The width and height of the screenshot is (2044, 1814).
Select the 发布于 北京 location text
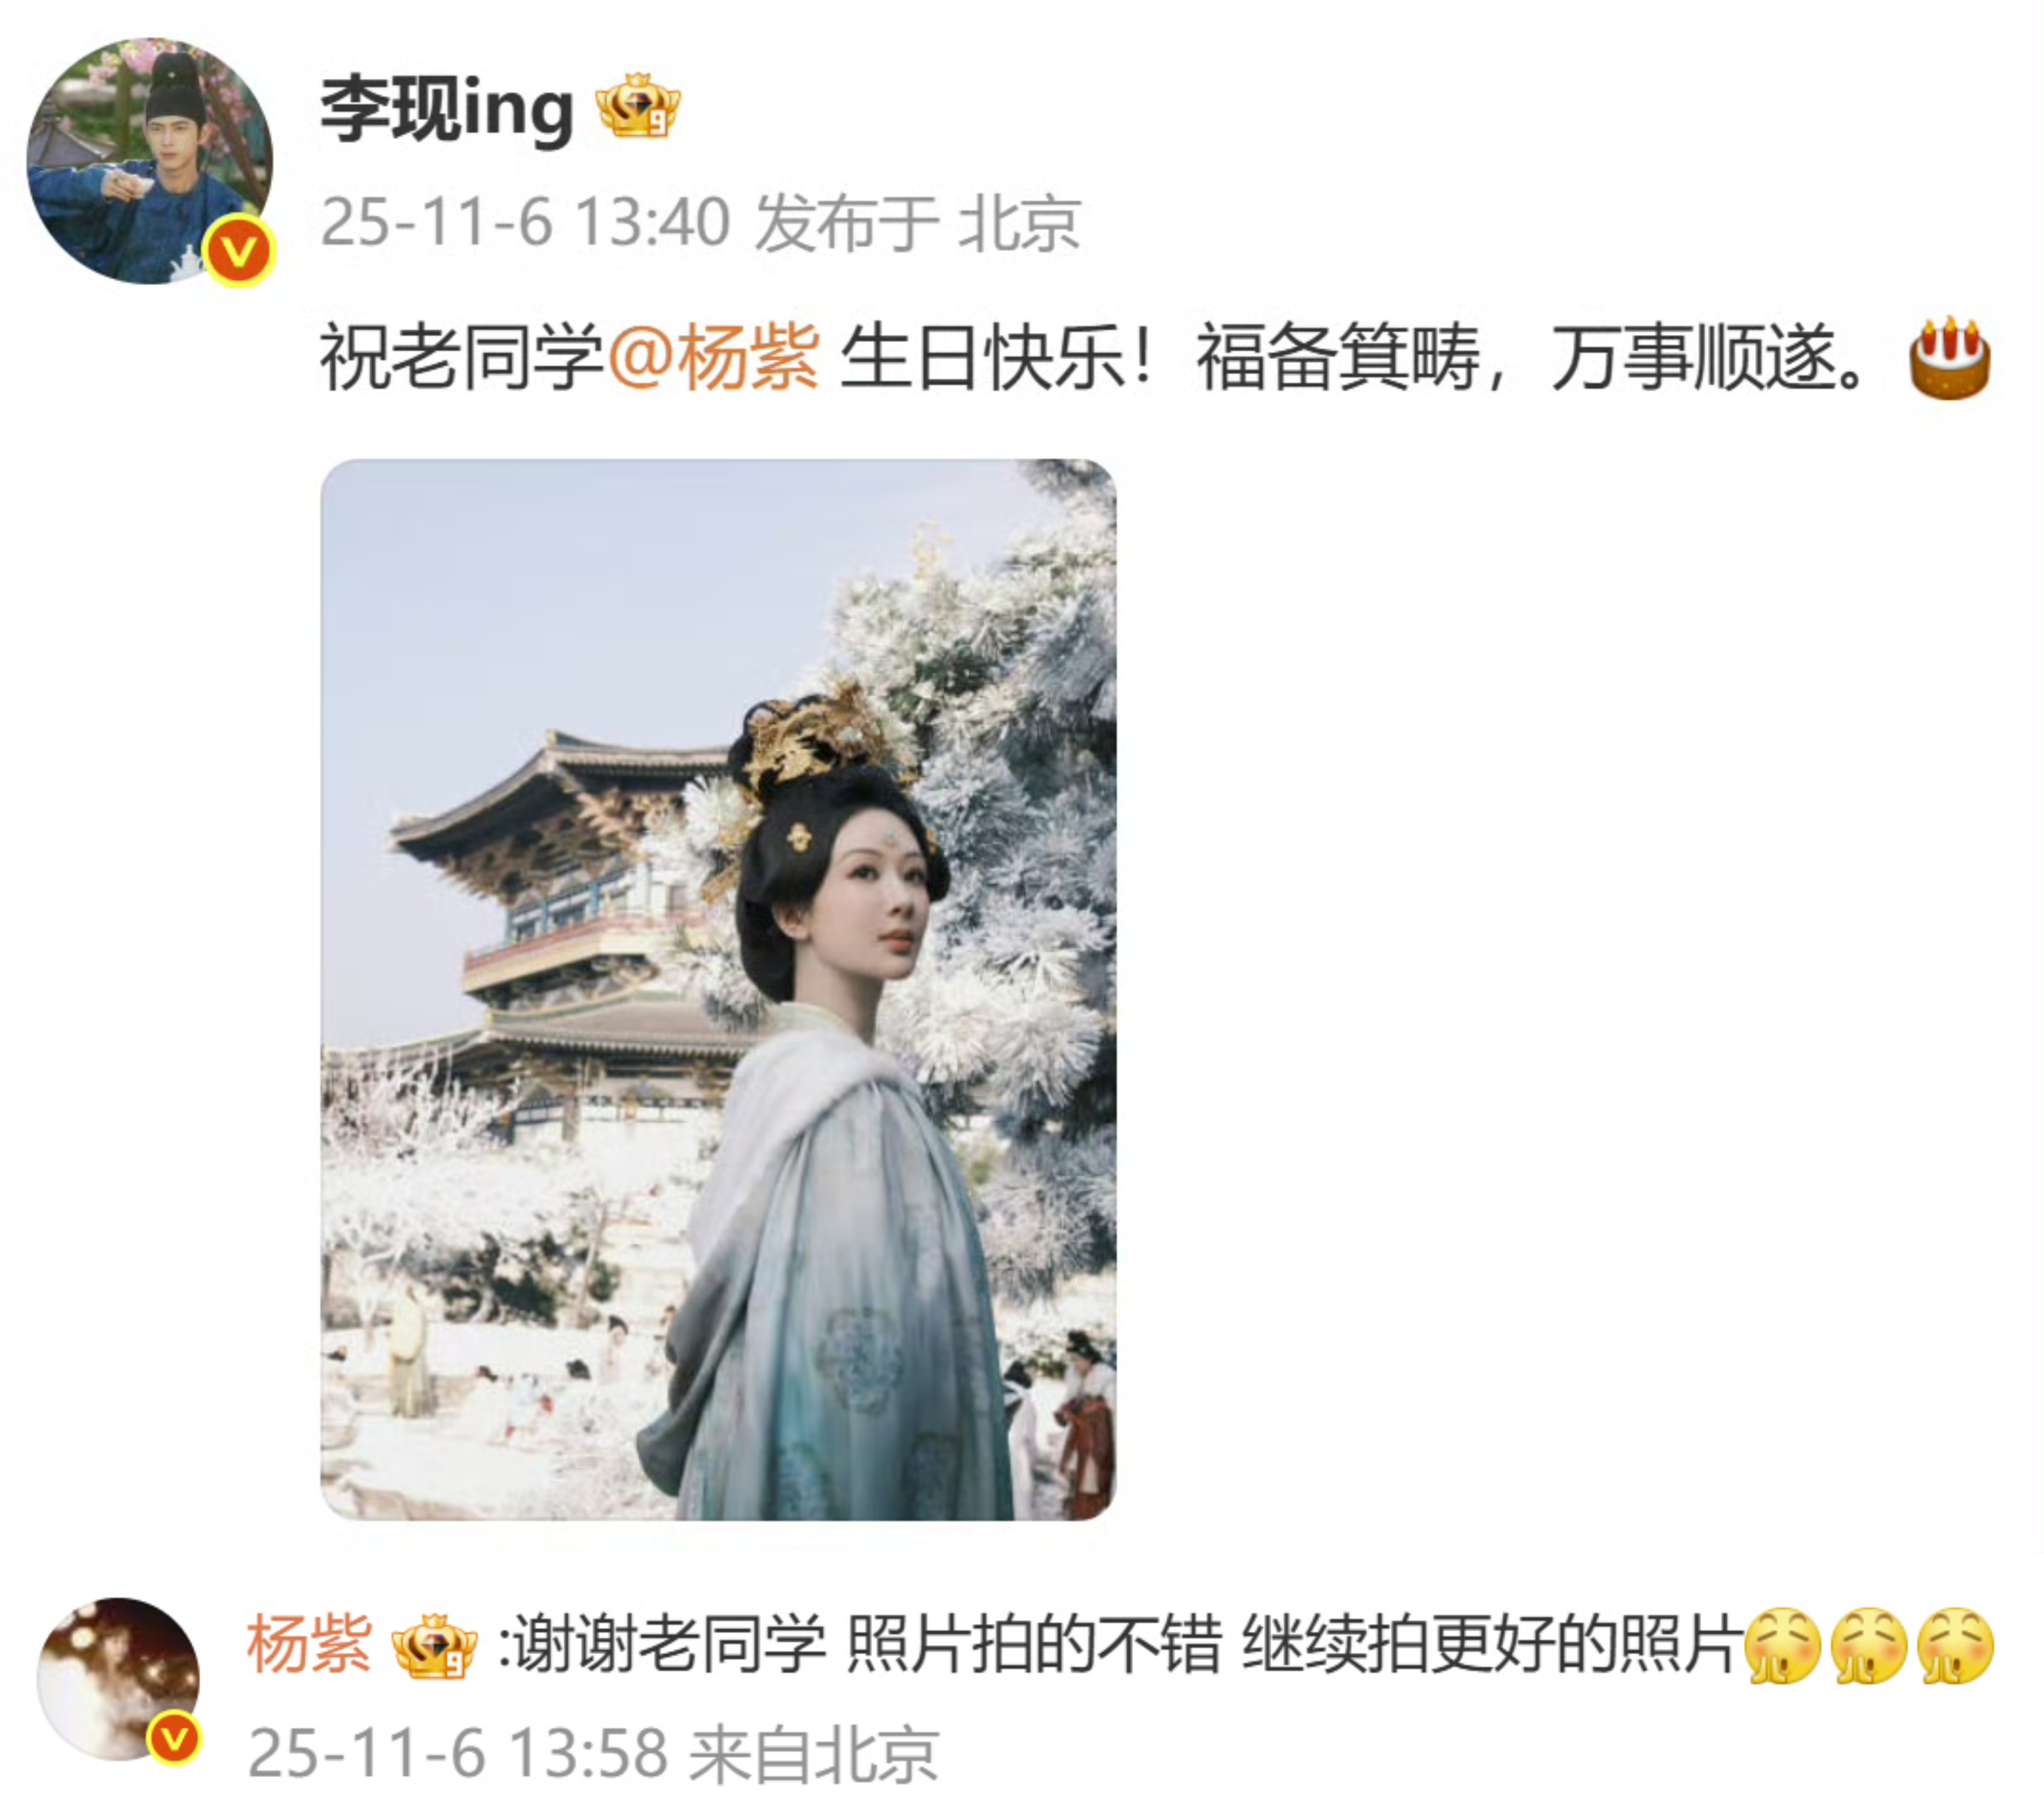tap(917, 222)
